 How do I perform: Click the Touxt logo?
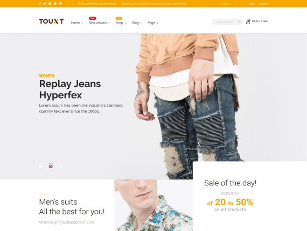51,21
